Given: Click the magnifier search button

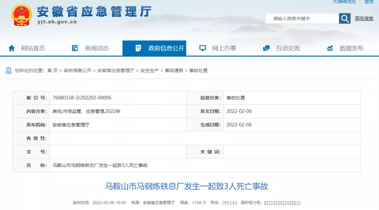Looking at the screenshot, I should click(345, 19).
